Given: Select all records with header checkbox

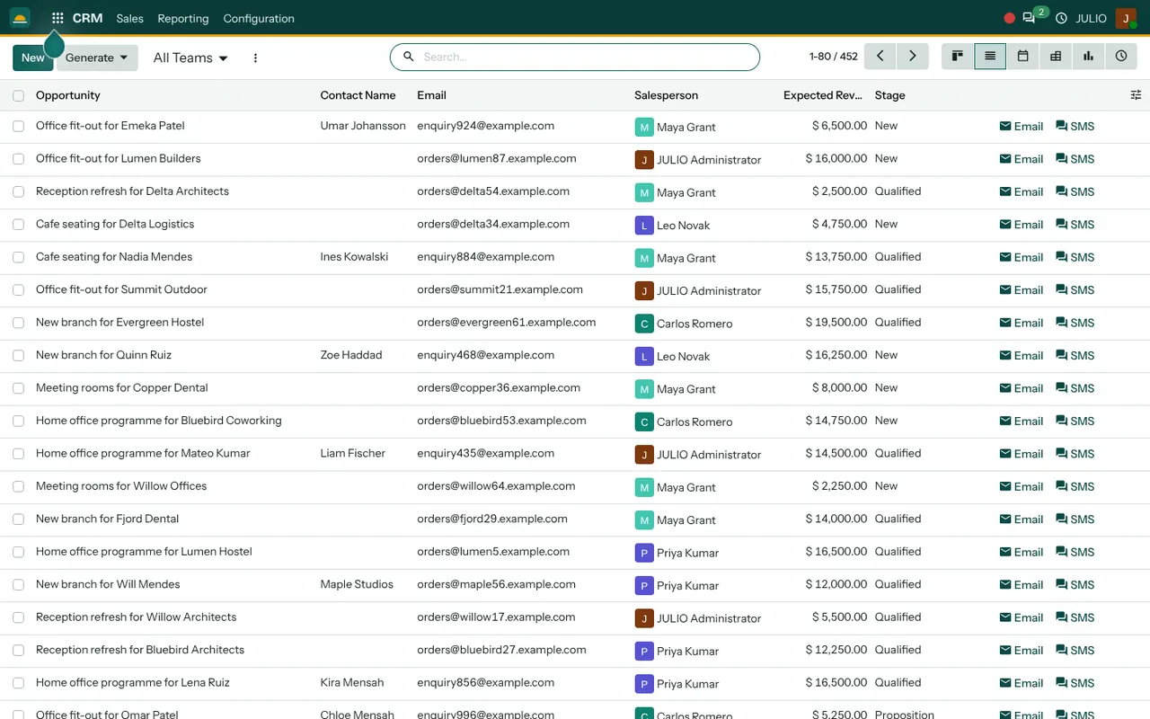Looking at the screenshot, I should pyautogui.click(x=19, y=95).
